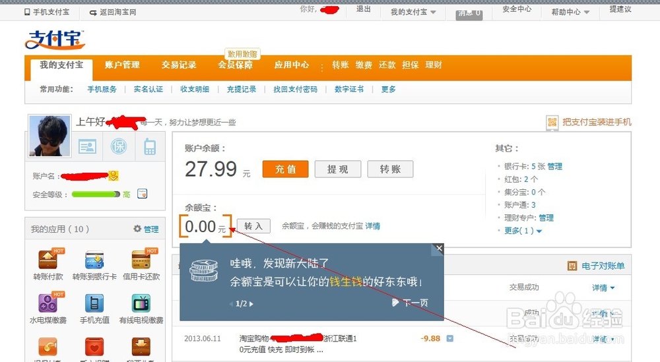Screen dimensions: 660x362
Task: Click the return arrow icon beside 返回淘宝网
Action: 93,13
